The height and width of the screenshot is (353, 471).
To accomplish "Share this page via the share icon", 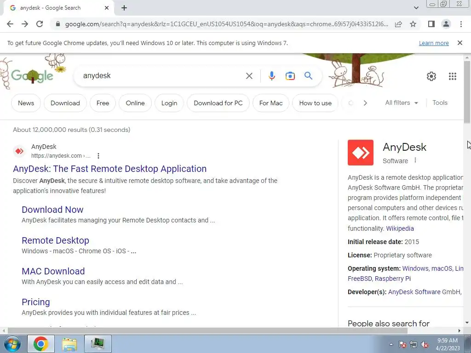I will tap(398, 24).
